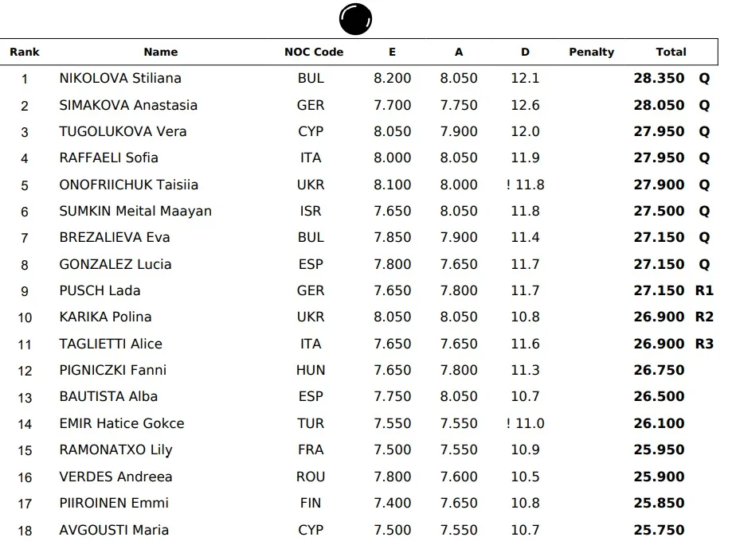This screenshot has height=541, width=732.
Task: Click SUMKIN Meital Maayan's name
Action: click(135, 211)
